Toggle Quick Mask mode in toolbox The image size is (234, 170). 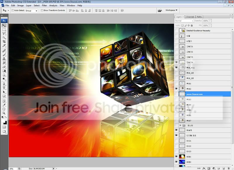point(4,127)
